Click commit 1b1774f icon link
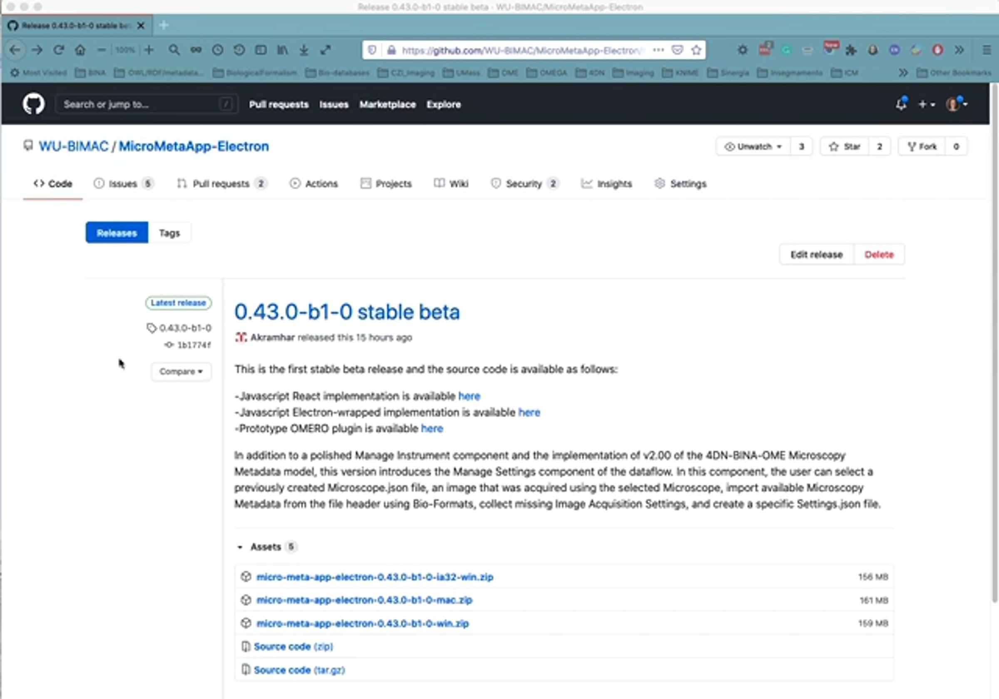 click(x=169, y=345)
